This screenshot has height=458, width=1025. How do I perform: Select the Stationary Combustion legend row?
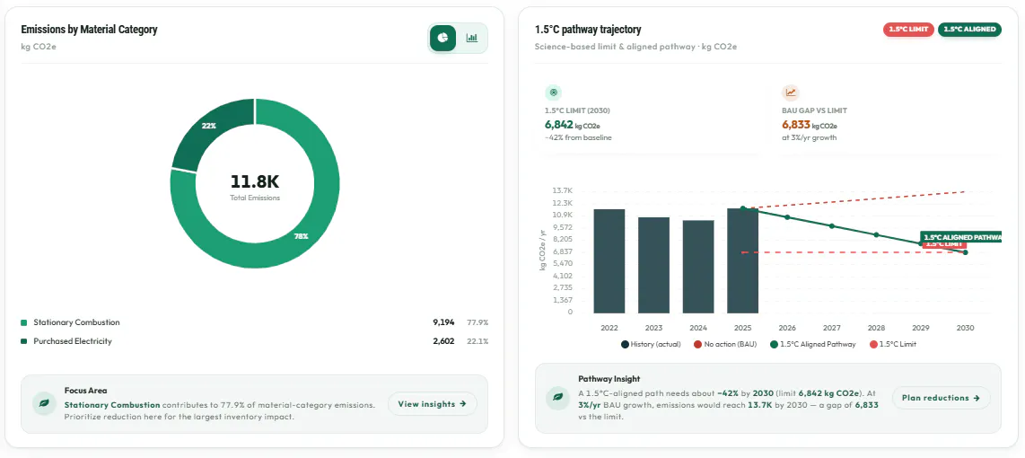point(254,322)
